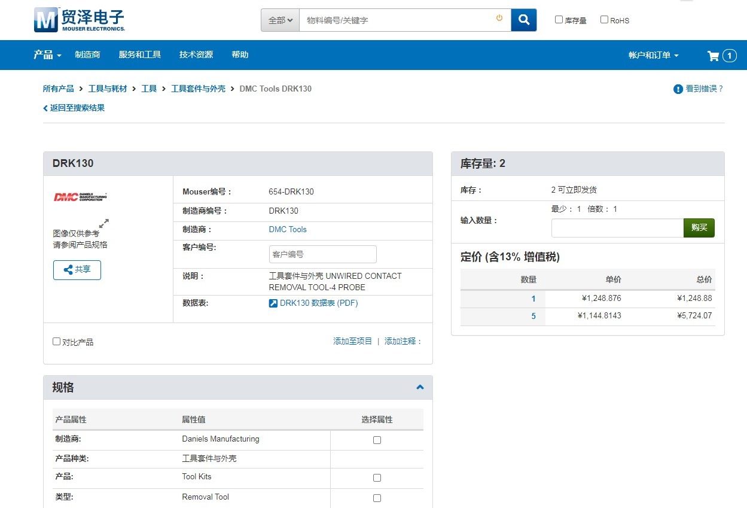This screenshot has height=508, width=747.
Task: Click the 2 可立即发货 stock text
Action: (574, 190)
